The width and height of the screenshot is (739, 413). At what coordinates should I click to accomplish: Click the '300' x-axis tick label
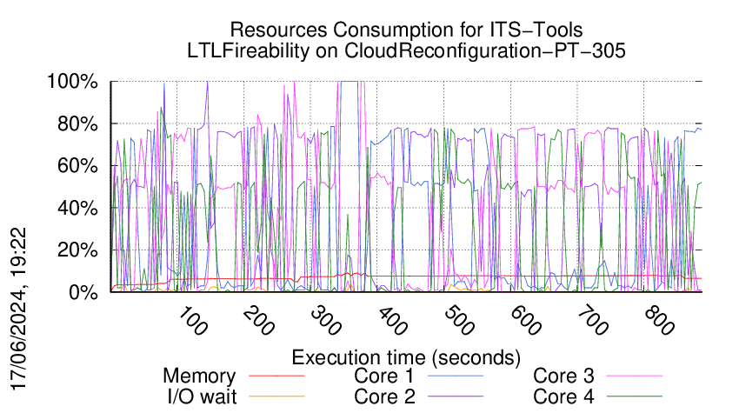326,321
